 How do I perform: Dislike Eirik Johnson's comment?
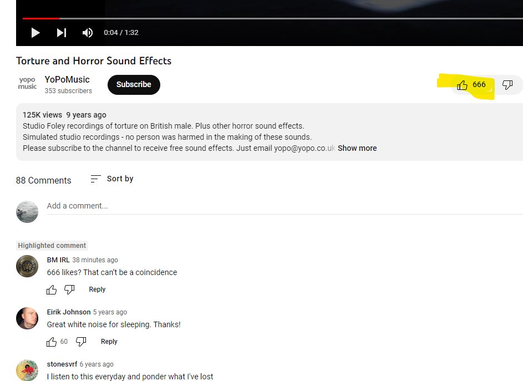[x=81, y=342]
